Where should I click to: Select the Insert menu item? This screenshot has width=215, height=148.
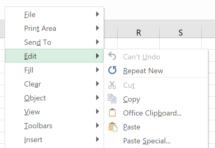coord(33,140)
